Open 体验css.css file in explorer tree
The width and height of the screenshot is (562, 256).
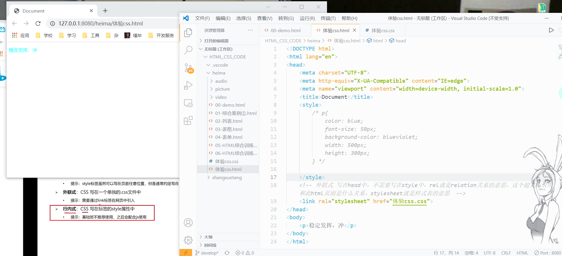pyautogui.click(x=224, y=161)
